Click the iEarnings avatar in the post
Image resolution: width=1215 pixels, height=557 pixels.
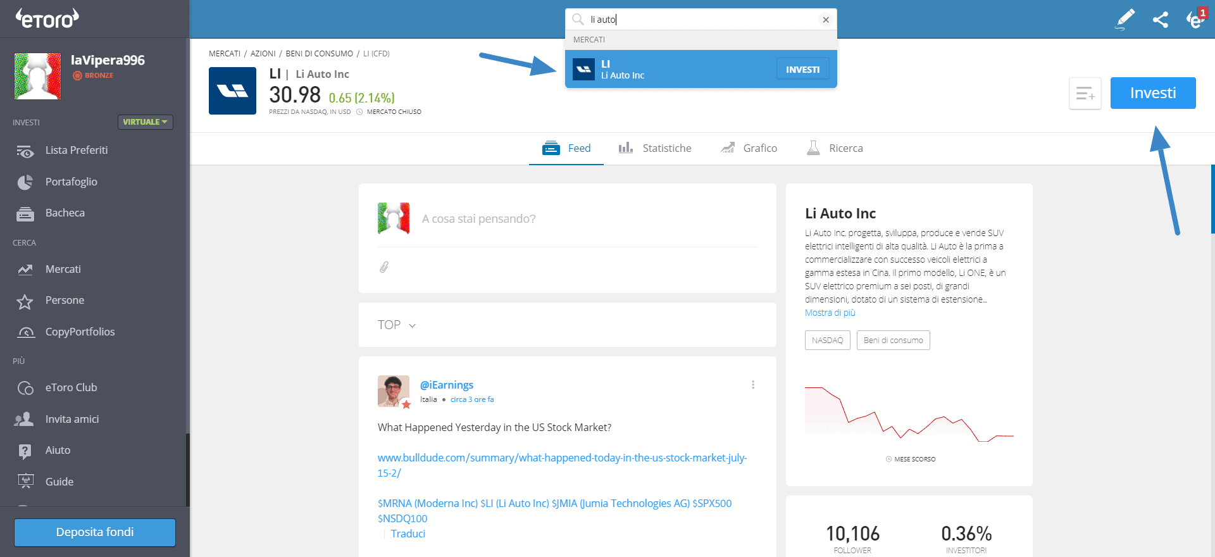coord(394,391)
